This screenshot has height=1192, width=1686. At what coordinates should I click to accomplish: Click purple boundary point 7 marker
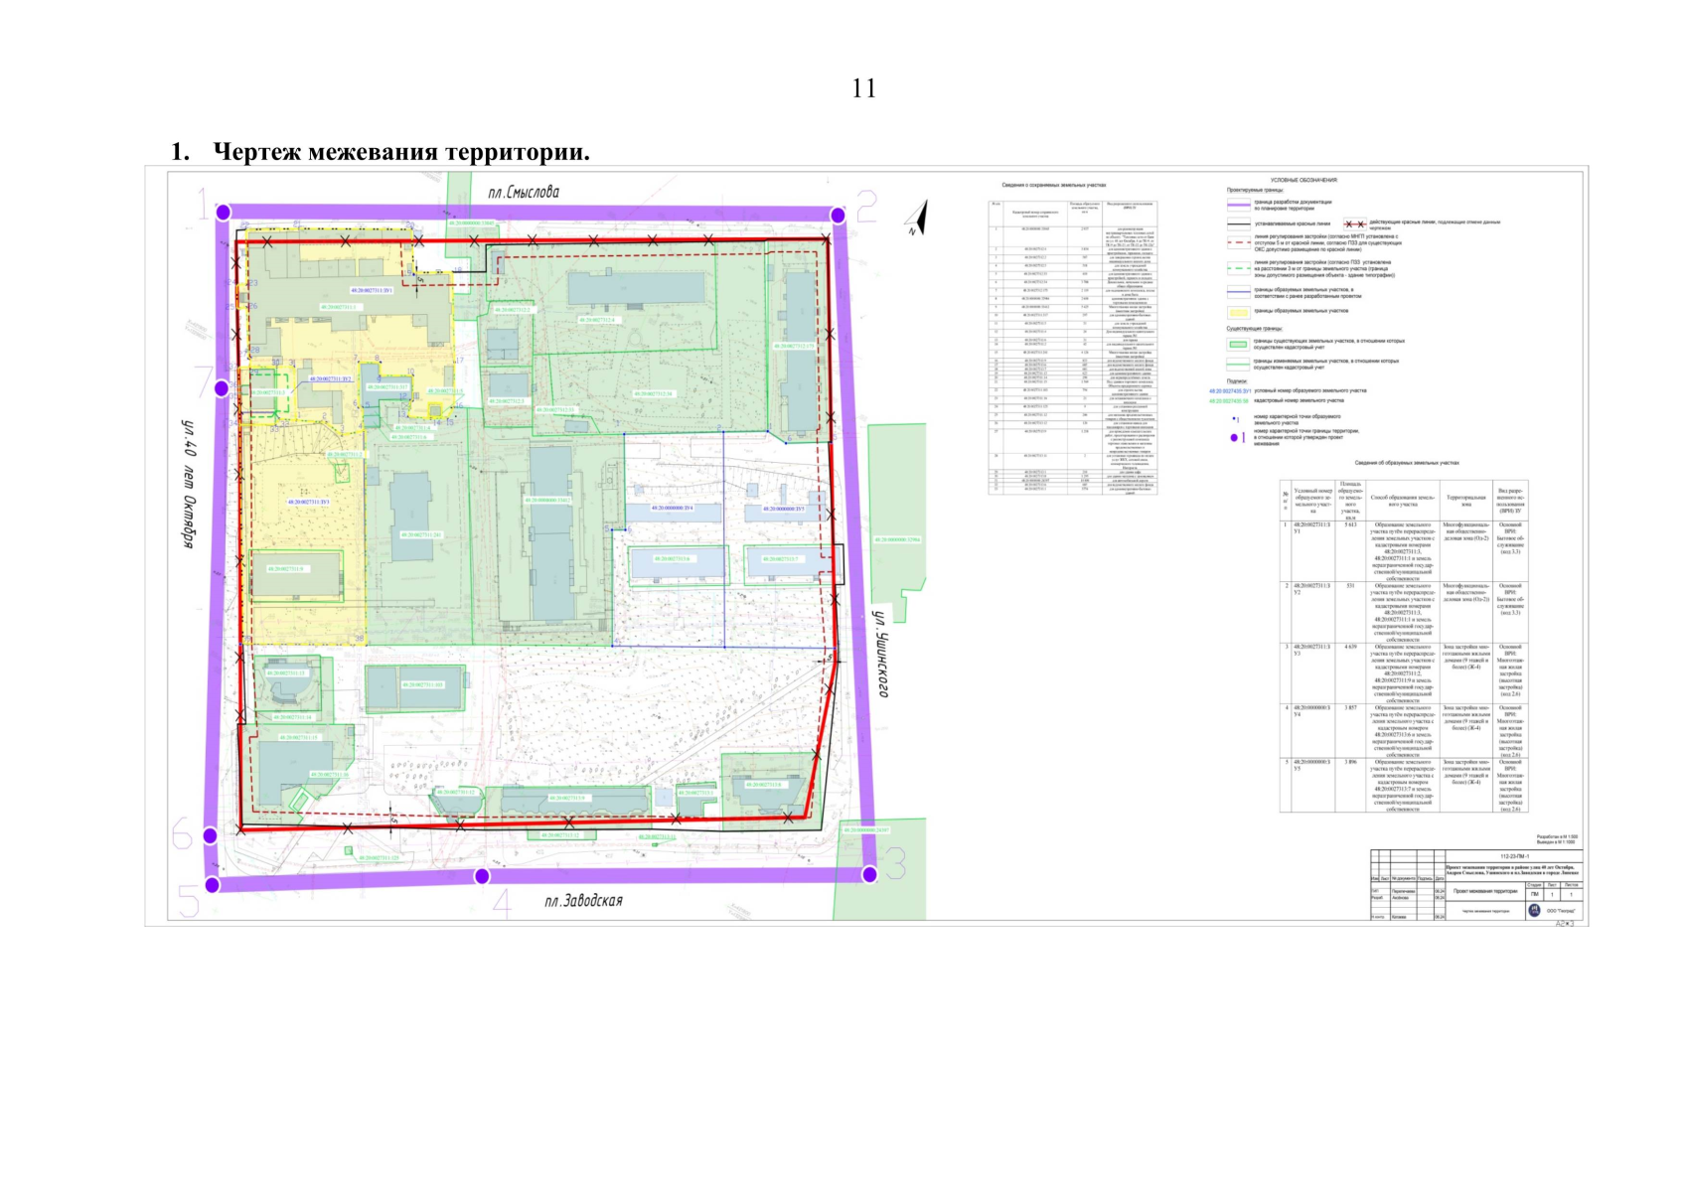tap(223, 388)
